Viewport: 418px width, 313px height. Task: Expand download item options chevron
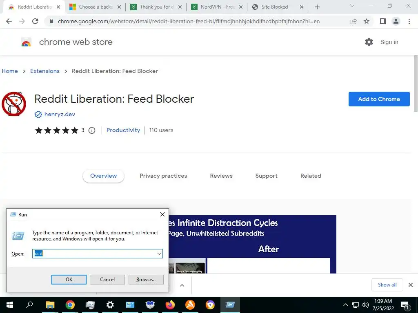[x=182, y=285]
